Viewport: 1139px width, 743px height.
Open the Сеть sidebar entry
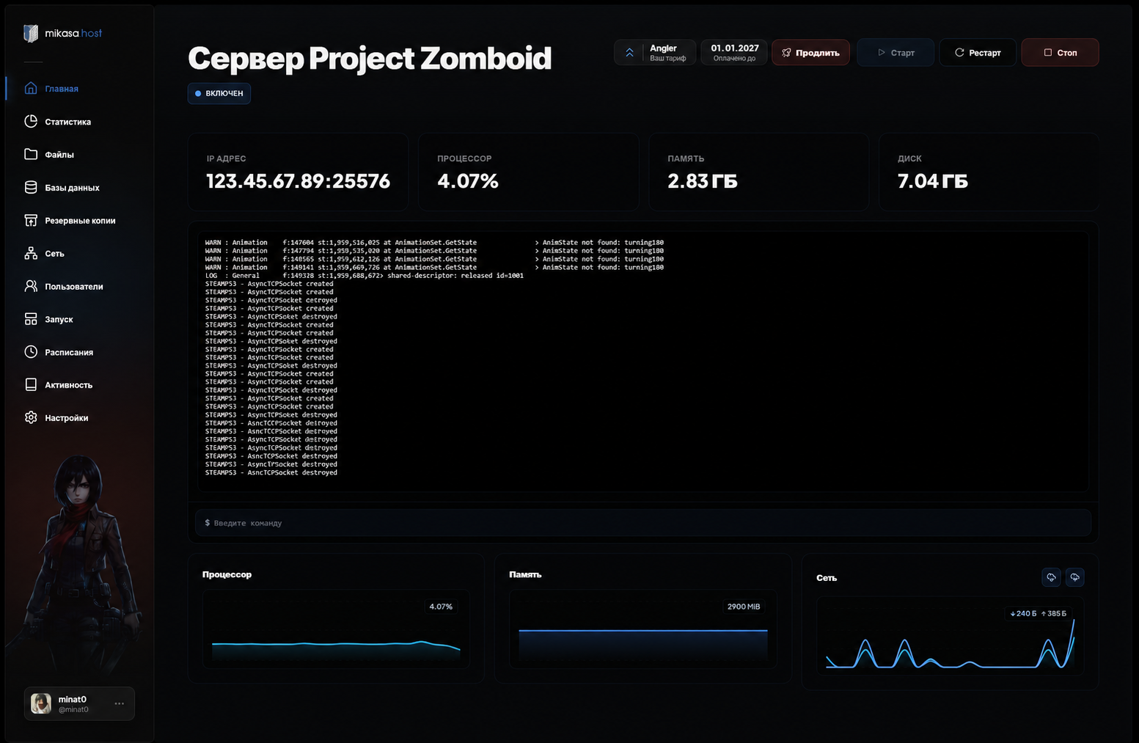point(54,254)
